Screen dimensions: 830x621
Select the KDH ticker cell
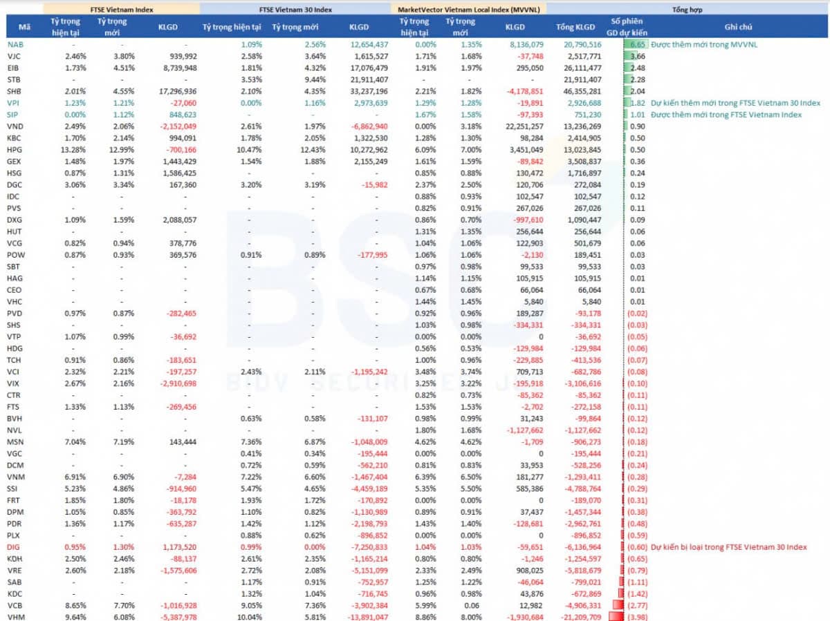[x=15, y=559]
